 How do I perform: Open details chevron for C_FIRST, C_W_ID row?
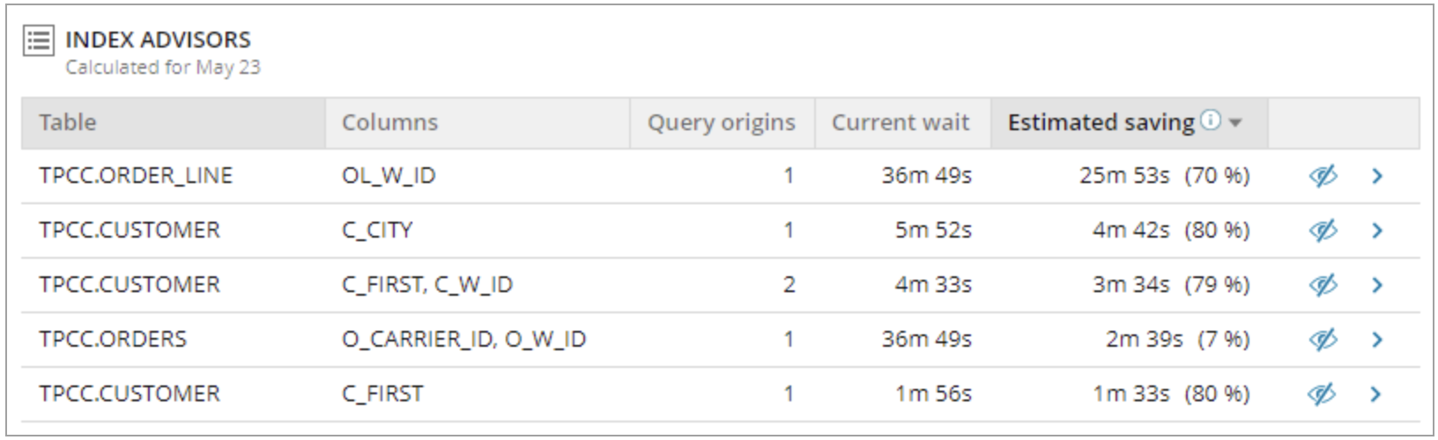[1377, 285]
